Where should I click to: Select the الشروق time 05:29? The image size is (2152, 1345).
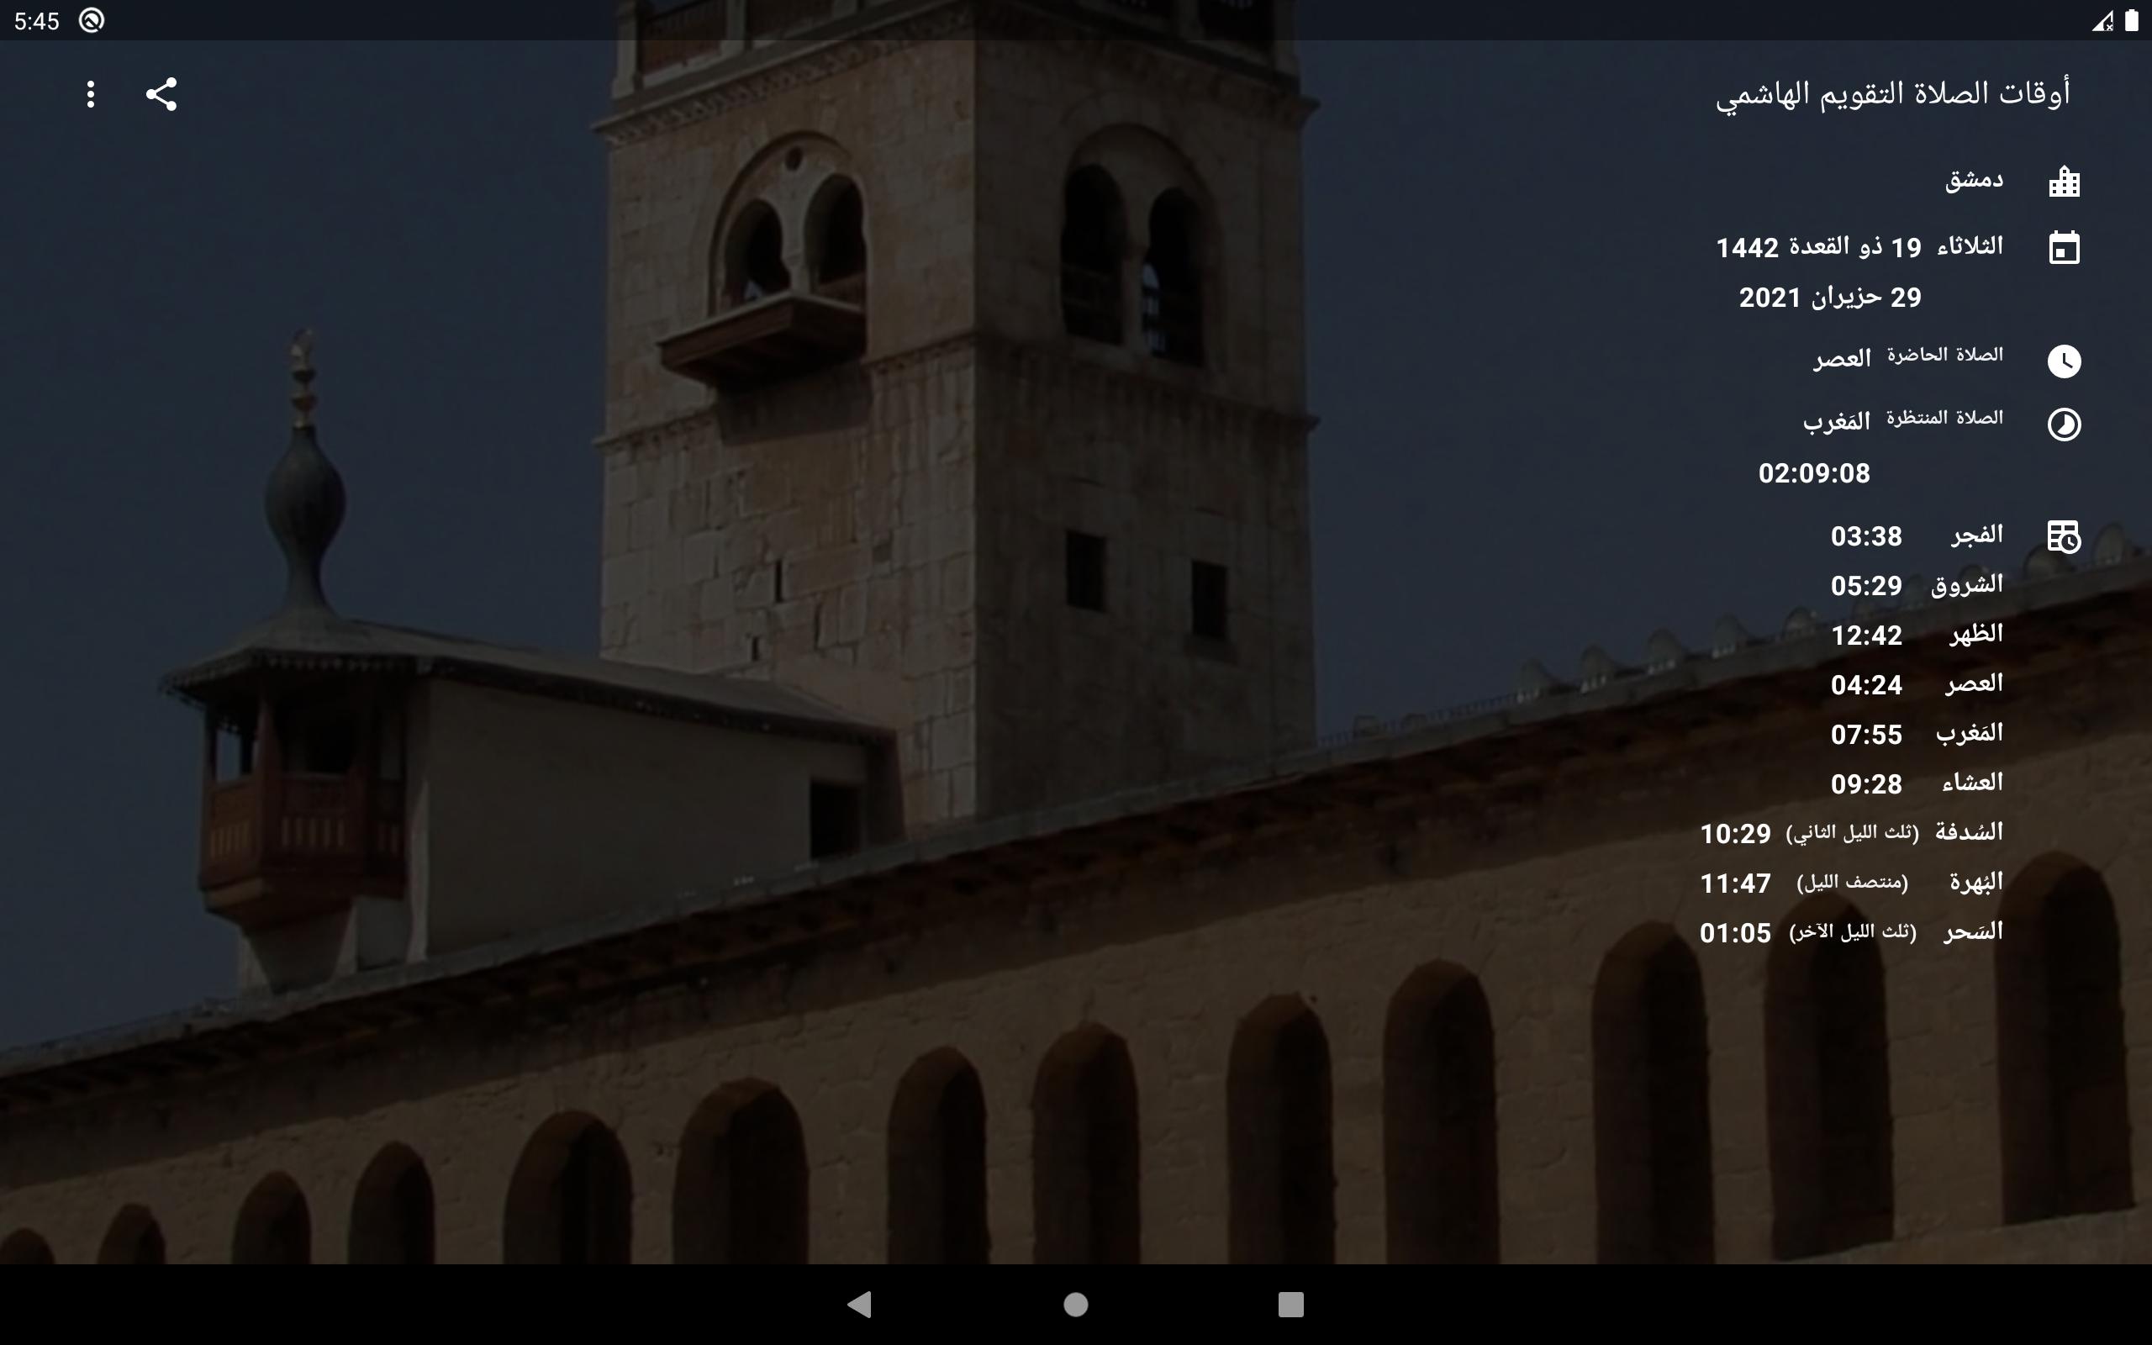[1865, 586]
